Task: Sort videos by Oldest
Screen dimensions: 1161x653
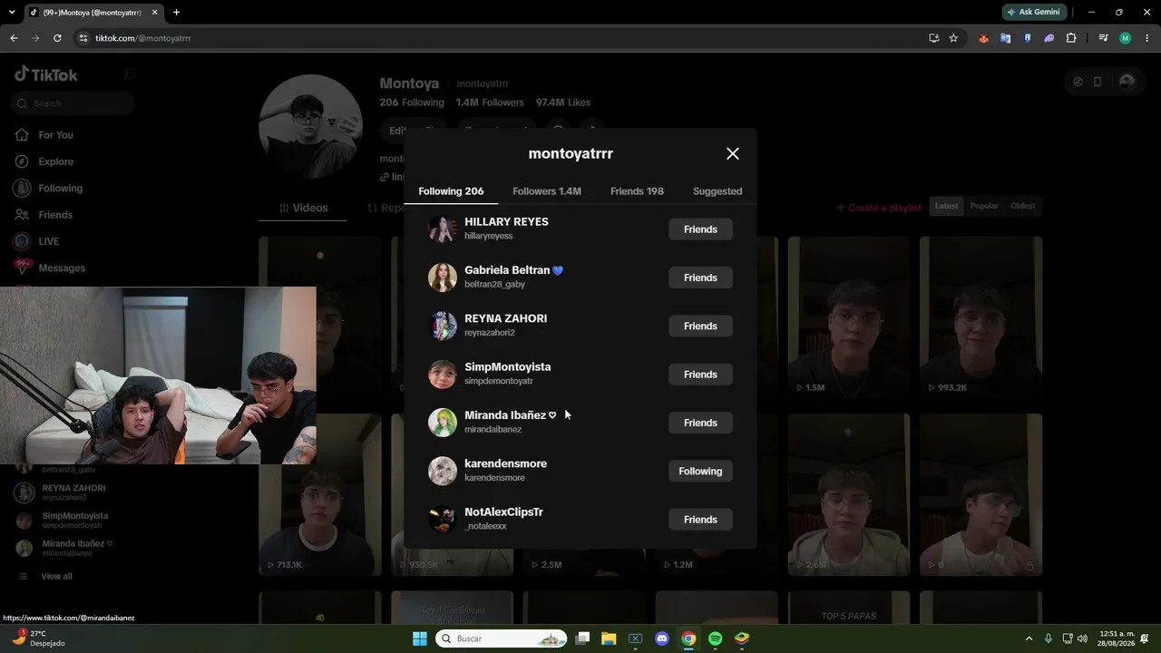Action: coord(1022,206)
